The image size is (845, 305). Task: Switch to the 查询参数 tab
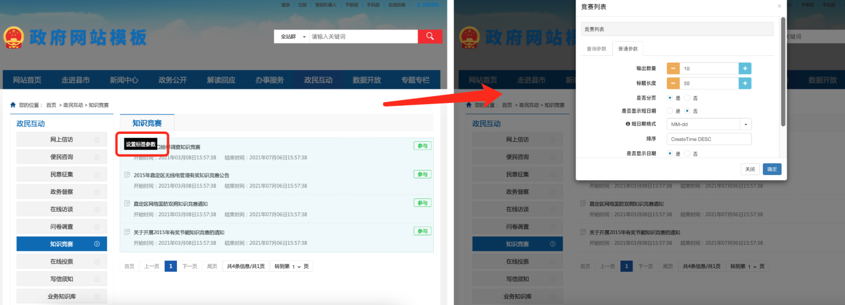coord(597,49)
